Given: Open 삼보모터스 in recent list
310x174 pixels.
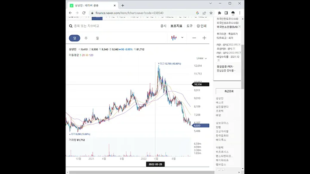Looking at the screenshot, I should pyautogui.click(x=222, y=123).
